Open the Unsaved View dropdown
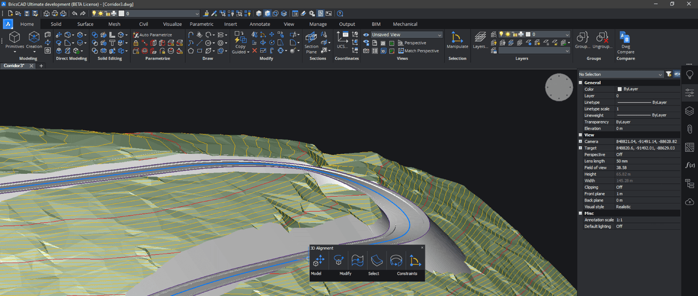 click(406, 35)
